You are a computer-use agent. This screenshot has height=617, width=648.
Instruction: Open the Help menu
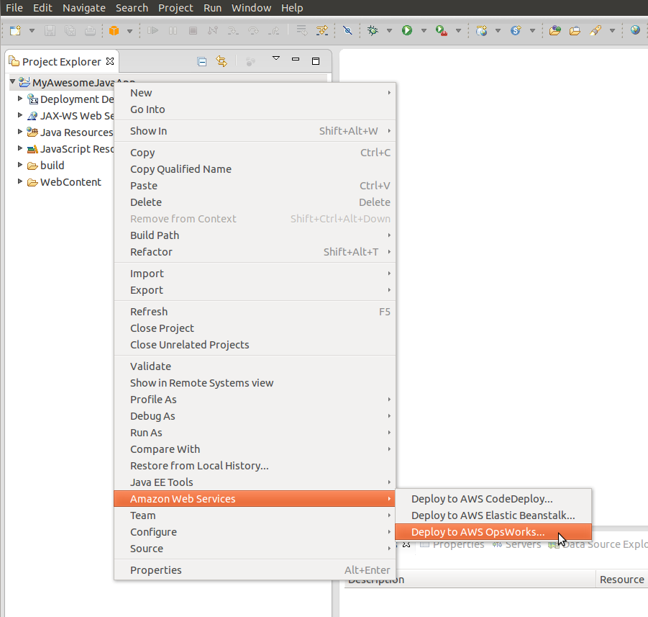pyautogui.click(x=292, y=8)
